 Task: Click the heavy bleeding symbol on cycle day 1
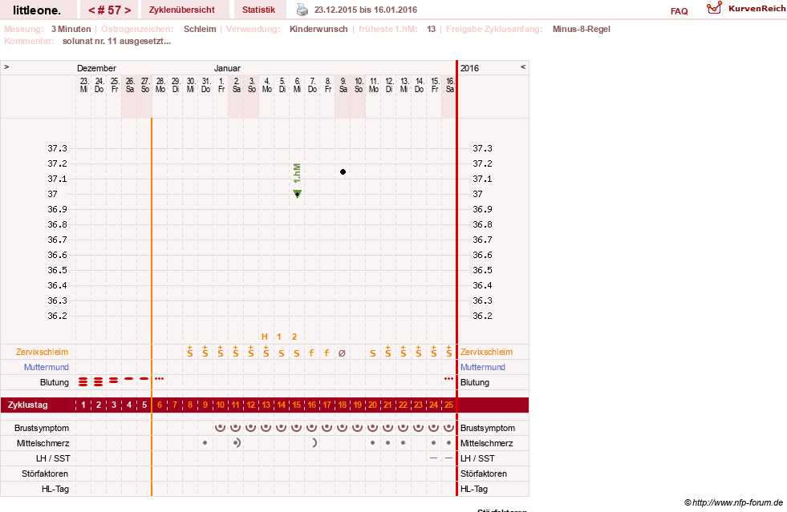coord(83,382)
